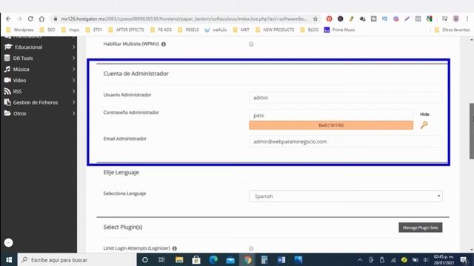Open the SEO bookmarks folder
The width and height of the screenshot is (474, 266).
[x=47, y=30]
